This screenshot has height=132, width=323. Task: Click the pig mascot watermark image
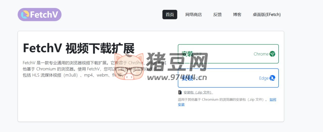click(129, 67)
